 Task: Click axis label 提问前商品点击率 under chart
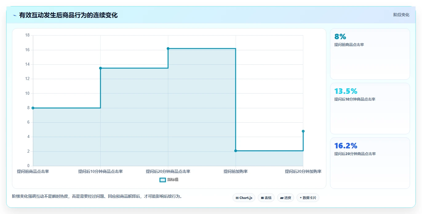pos(33,171)
